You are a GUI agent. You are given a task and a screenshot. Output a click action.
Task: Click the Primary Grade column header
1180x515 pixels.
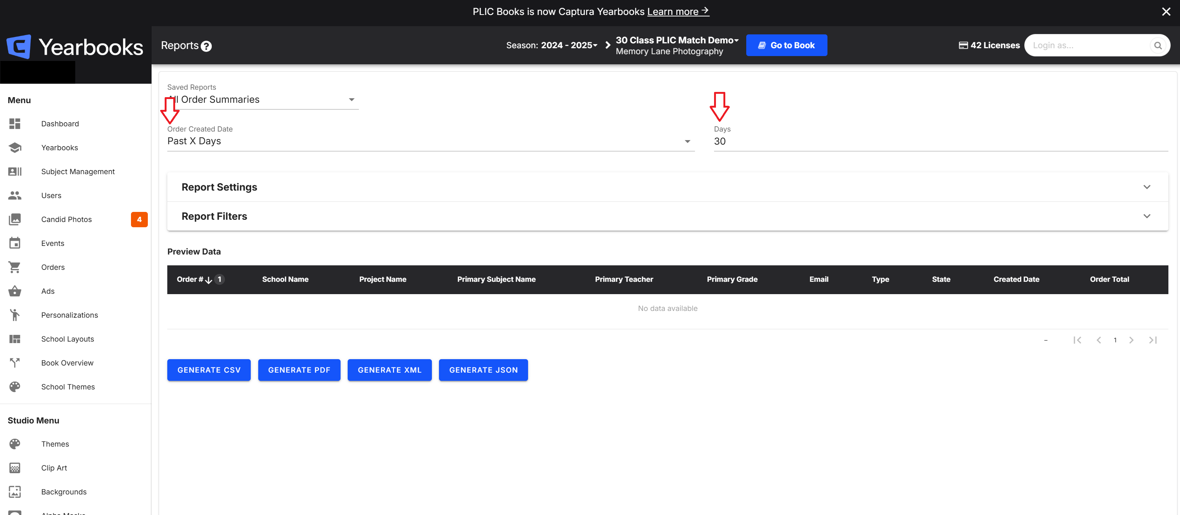coord(732,280)
